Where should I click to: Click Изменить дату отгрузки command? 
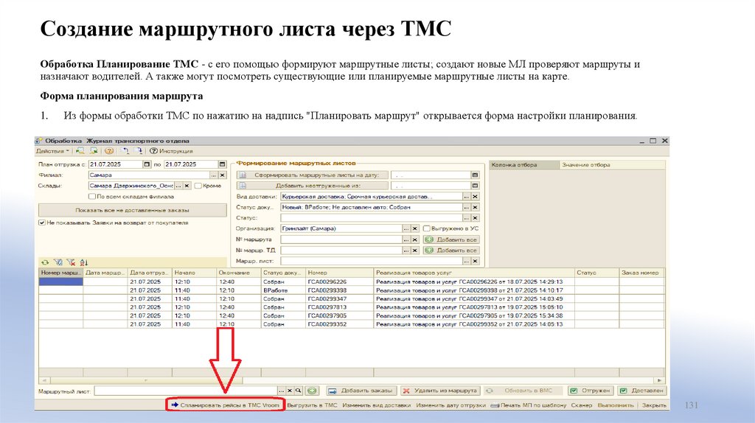click(x=450, y=405)
